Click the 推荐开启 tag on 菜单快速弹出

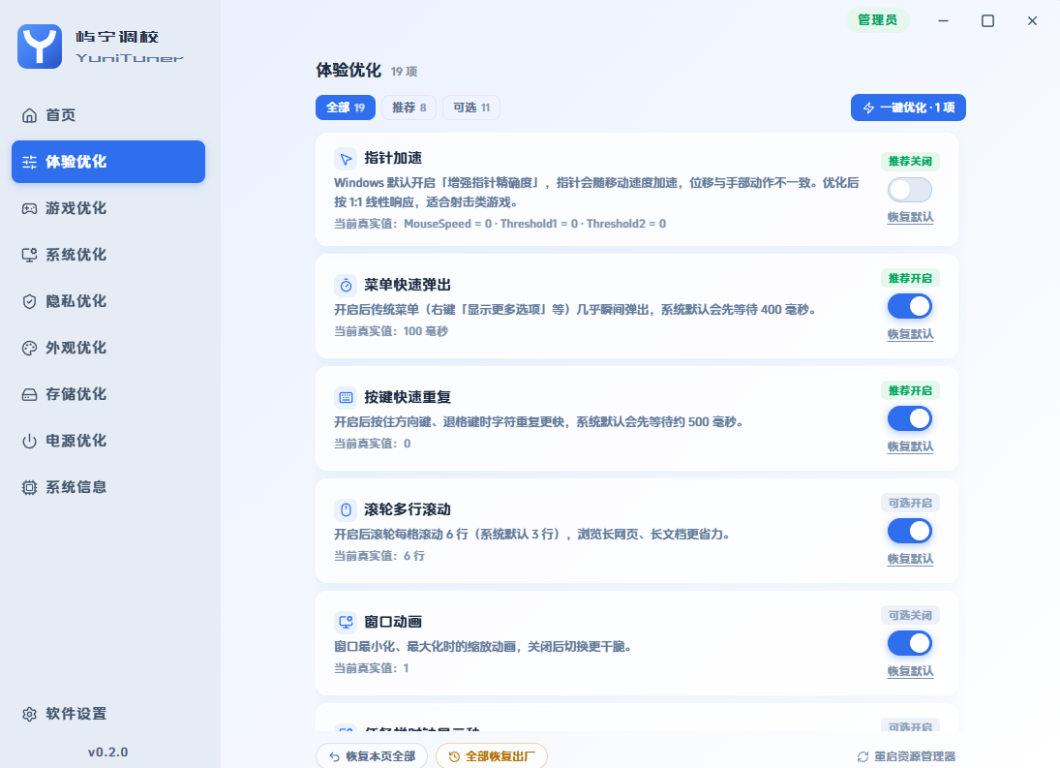910,279
